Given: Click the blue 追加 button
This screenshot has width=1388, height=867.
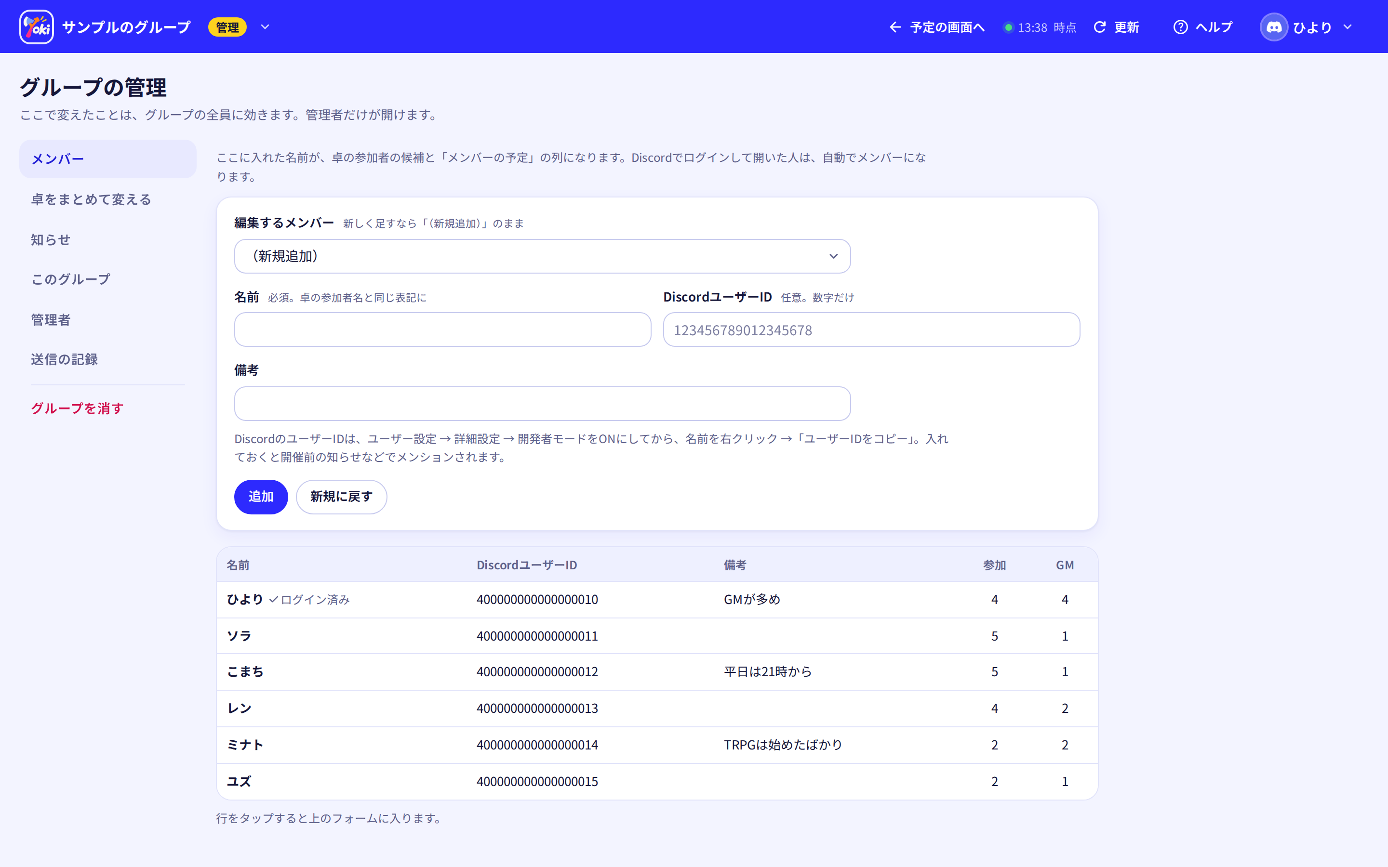Looking at the screenshot, I should coord(261,497).
